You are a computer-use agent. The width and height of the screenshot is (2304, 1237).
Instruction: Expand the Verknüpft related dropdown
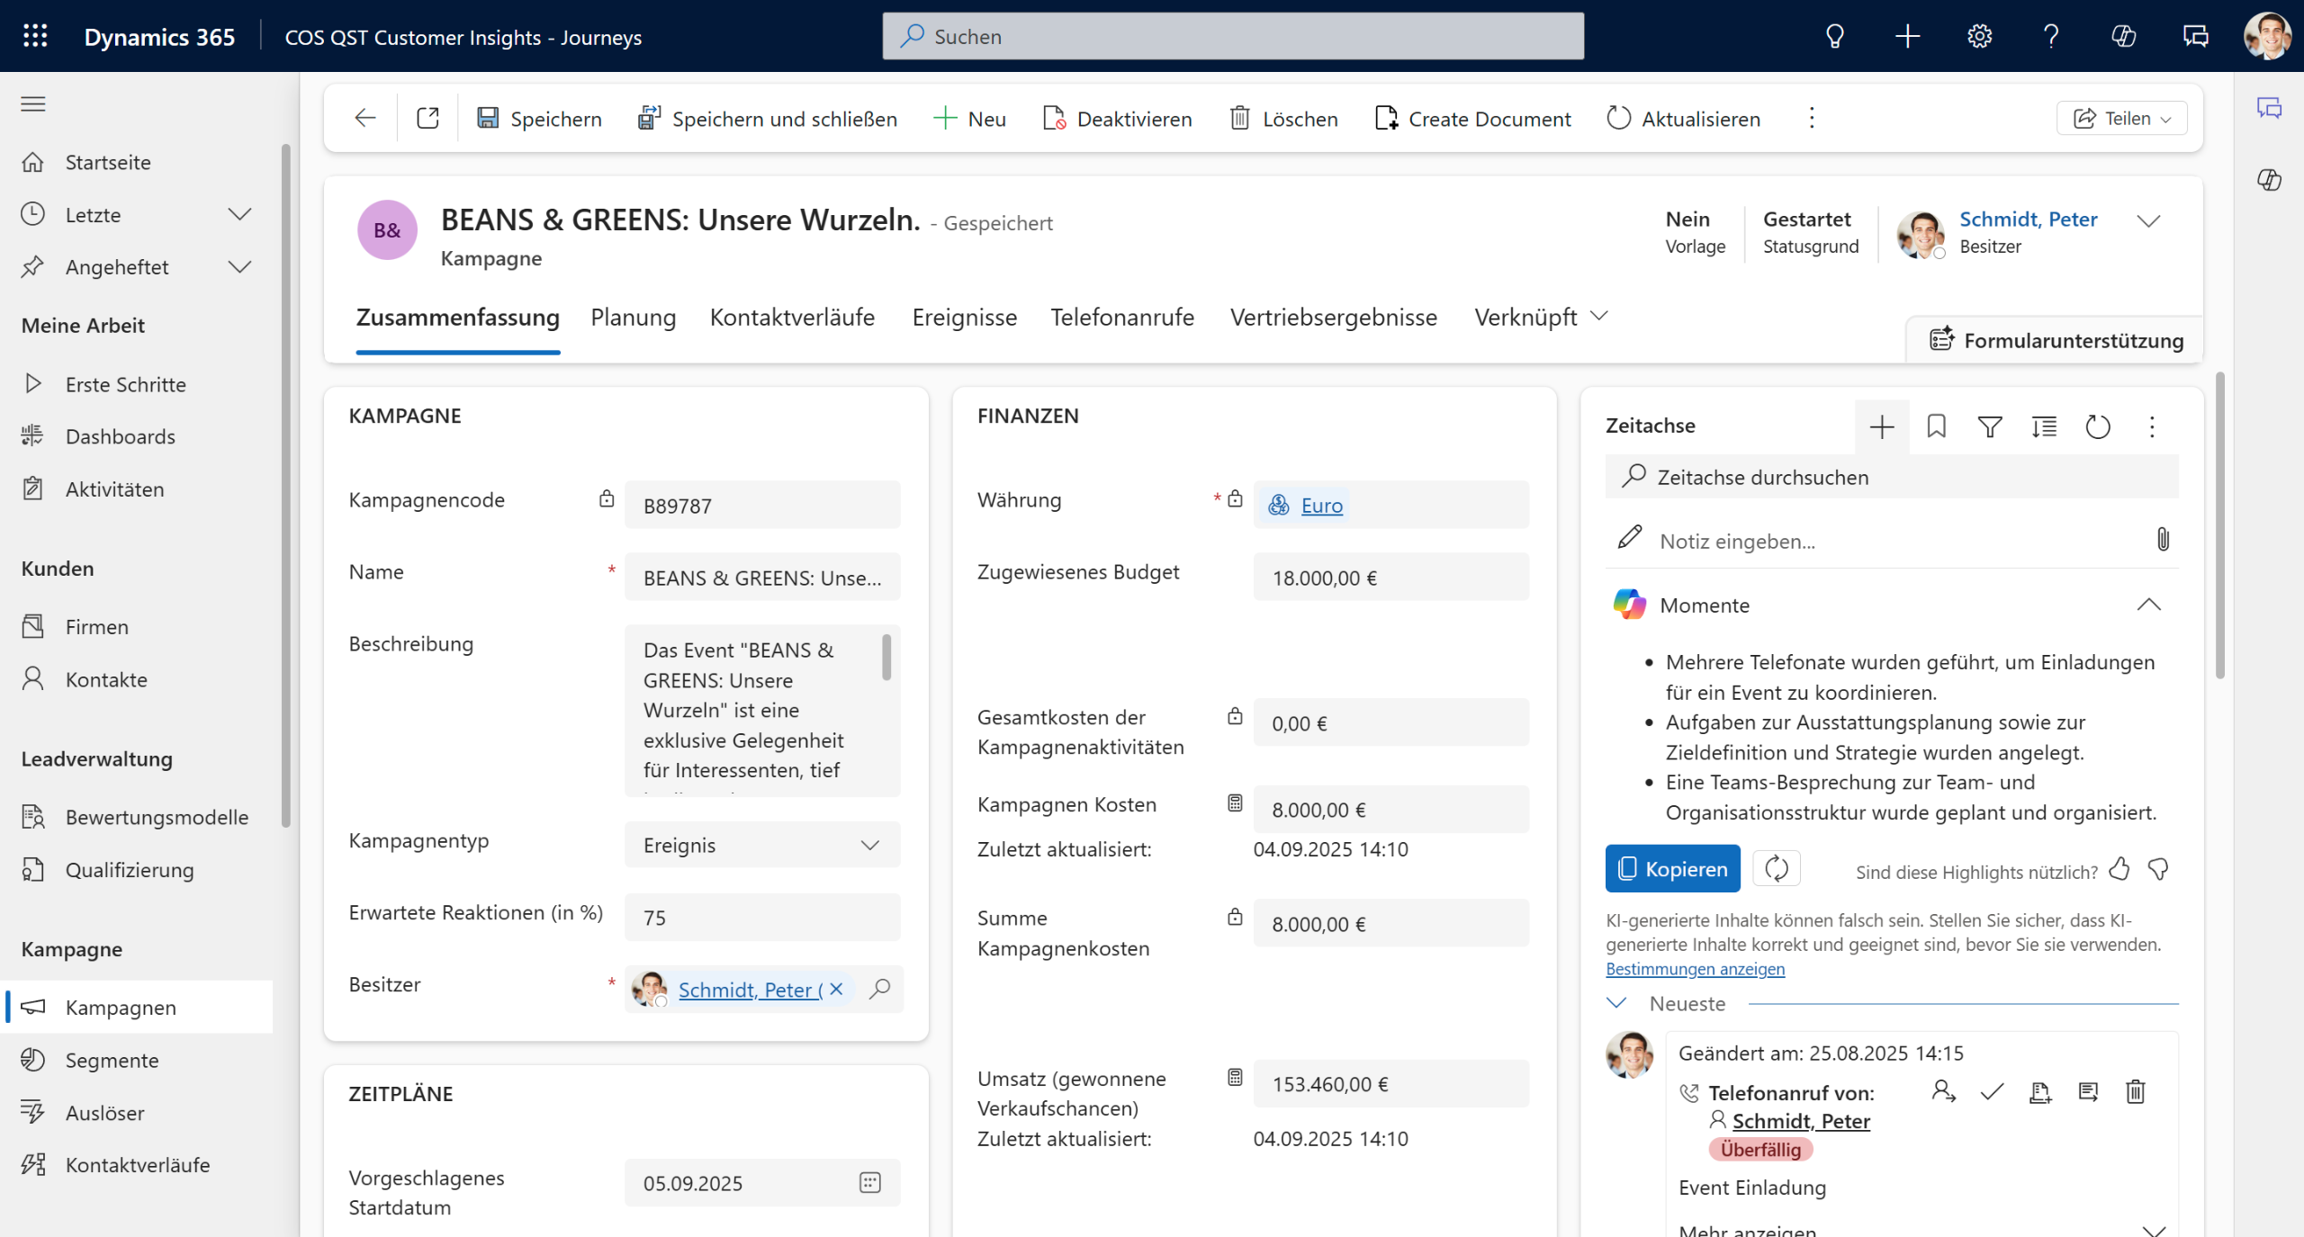point(1541,318)
